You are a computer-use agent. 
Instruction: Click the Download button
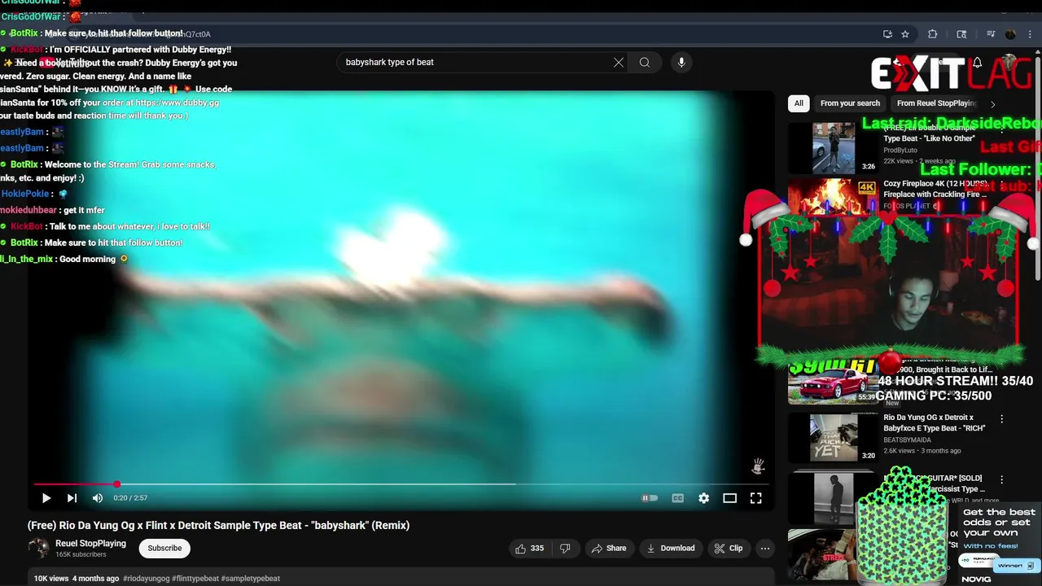[670, 549]
